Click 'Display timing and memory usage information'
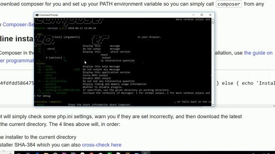275x154 pixels. (115, 84)
